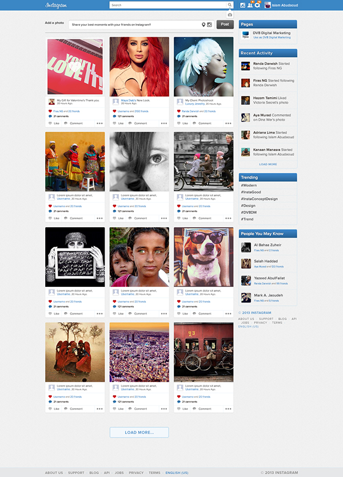Add location pin to the post
343x477 pixels.
click(204, 25)
